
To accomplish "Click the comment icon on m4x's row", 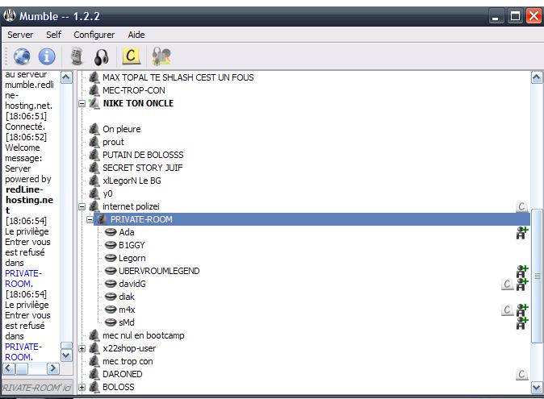I will point(507,310).
